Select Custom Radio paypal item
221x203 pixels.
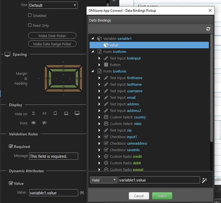click(x=127, y=170)
